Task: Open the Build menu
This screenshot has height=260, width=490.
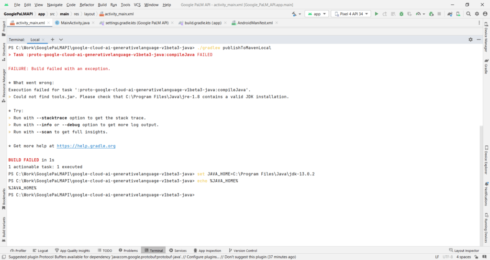Action: tap(102, 5)
